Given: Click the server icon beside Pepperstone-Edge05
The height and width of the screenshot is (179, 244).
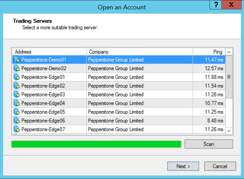Looking at the screenshot, I should click(17, 112).
